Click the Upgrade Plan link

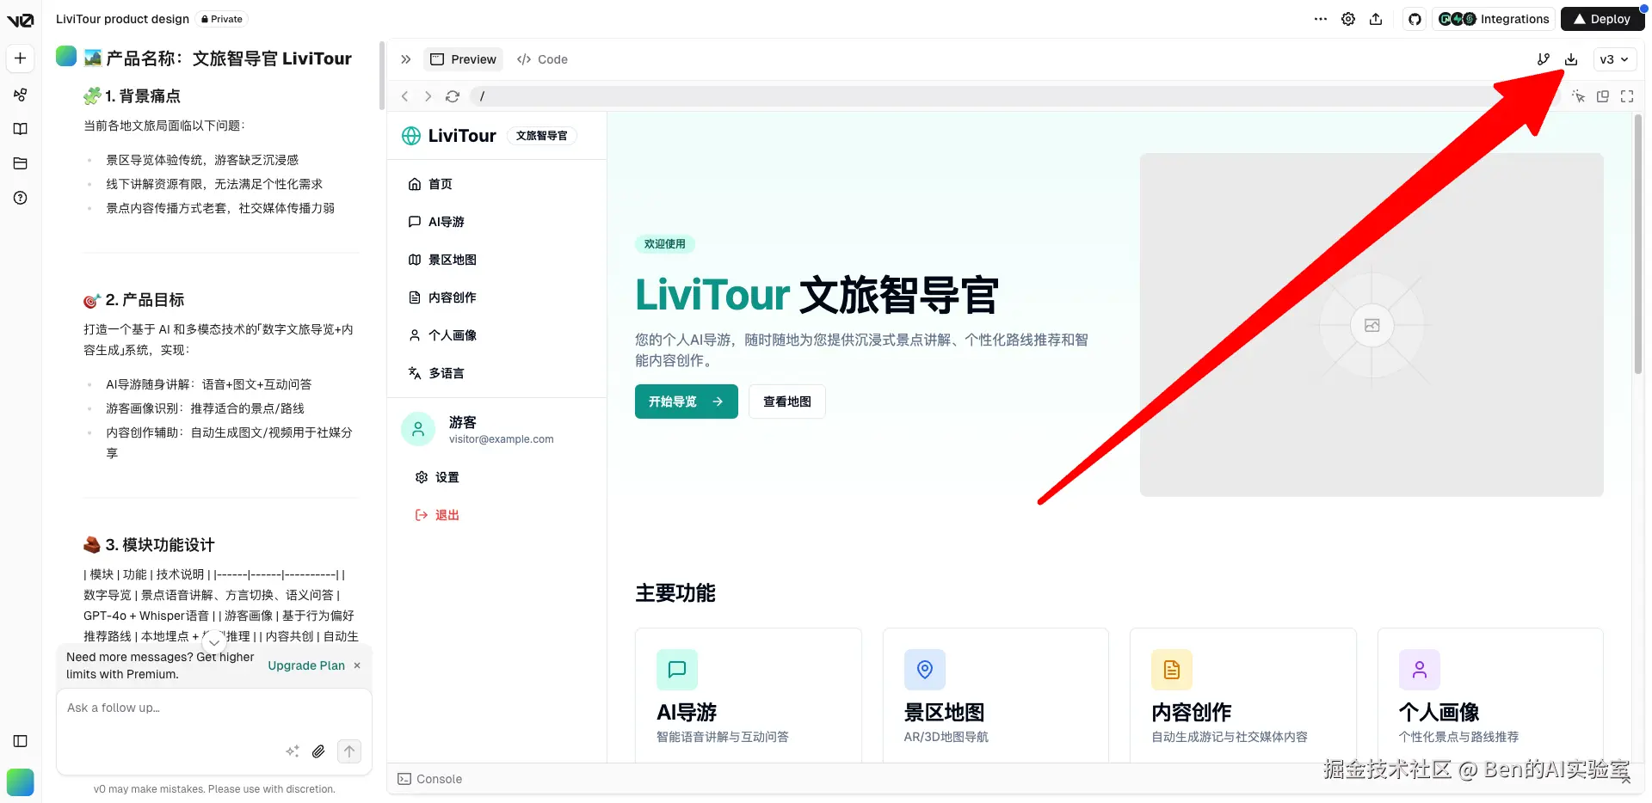pyautogui.click(x=306, y=665)
